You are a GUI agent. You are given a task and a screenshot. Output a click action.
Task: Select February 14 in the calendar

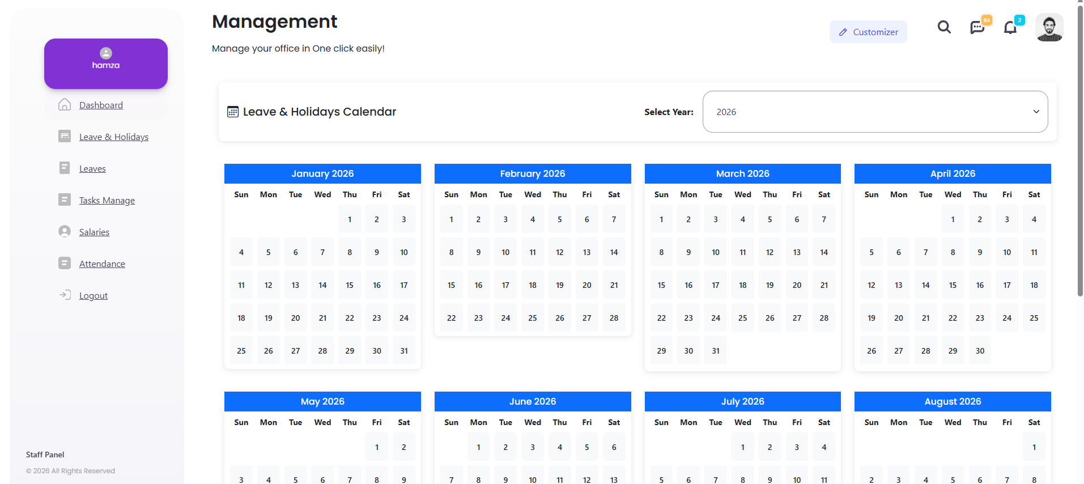pyautogui.click(x=614, y=252)
